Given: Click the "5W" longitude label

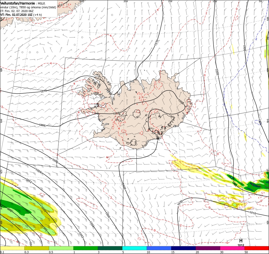Looking at the screenshot, I should [x=260, y=1].
